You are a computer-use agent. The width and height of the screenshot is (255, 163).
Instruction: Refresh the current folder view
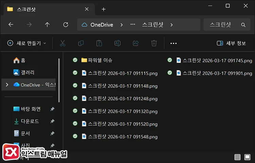pos(66,25)
